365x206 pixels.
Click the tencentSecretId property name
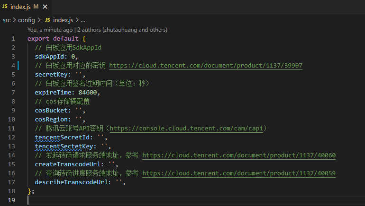pyautogui.click(x=62, y=137)
